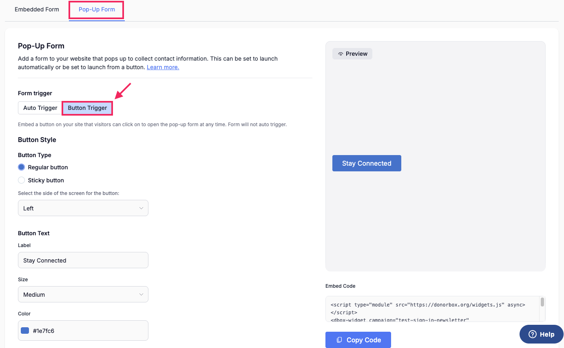Image resolution: width=564 pixels, height=348 pixels.
Task: Click the Form trigger label
Action: pos(35,93)
